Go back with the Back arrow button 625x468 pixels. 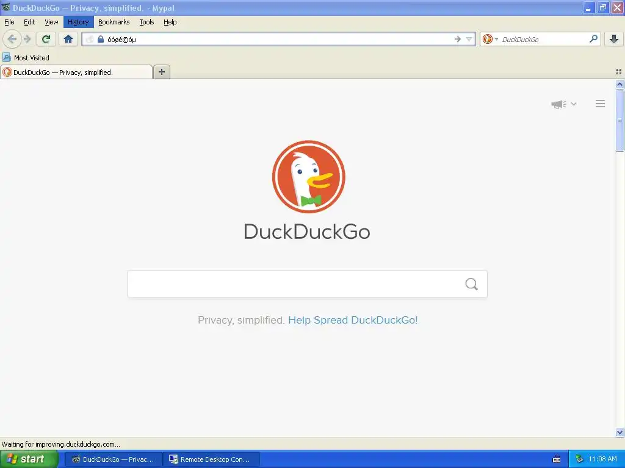(x=12, y=39)
